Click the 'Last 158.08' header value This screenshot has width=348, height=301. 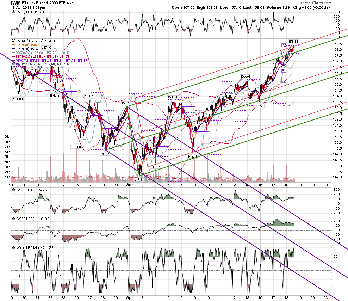click(x=254, y=7)
